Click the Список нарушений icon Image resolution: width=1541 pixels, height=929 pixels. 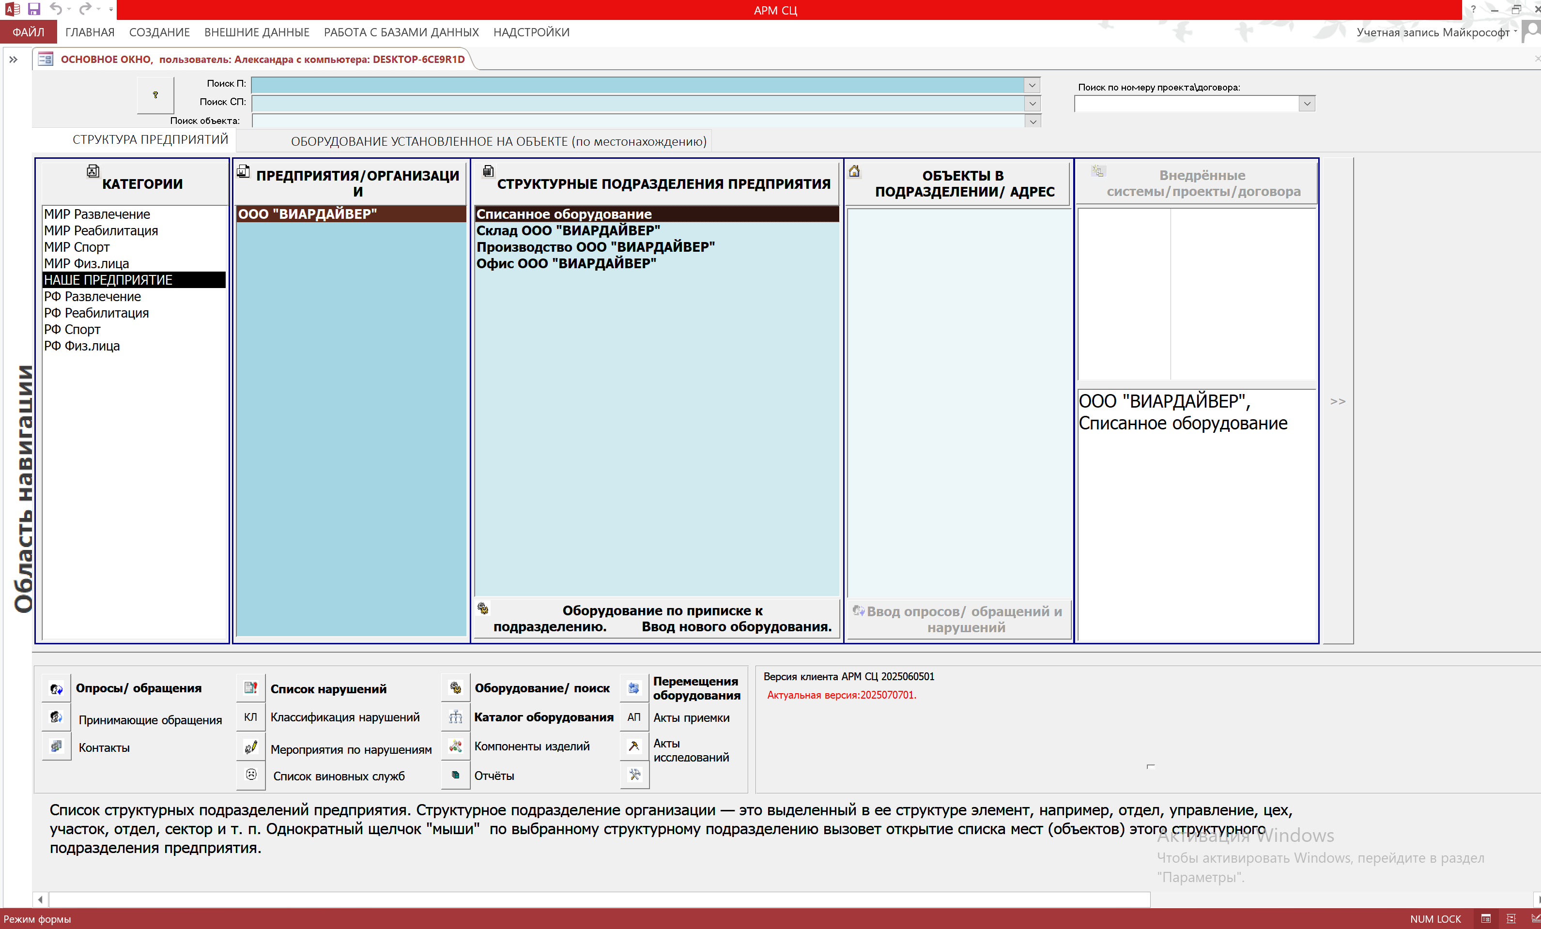(x=251, y=688)
